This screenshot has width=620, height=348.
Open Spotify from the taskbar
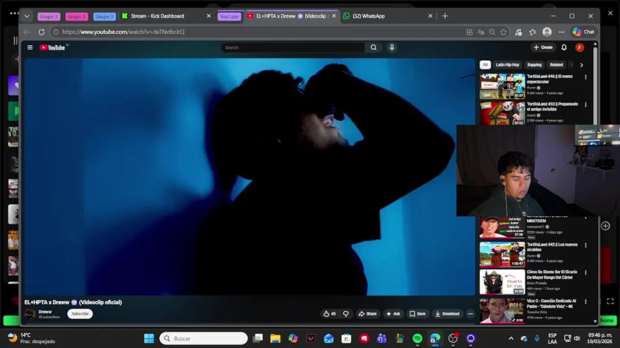click(417, 338)
